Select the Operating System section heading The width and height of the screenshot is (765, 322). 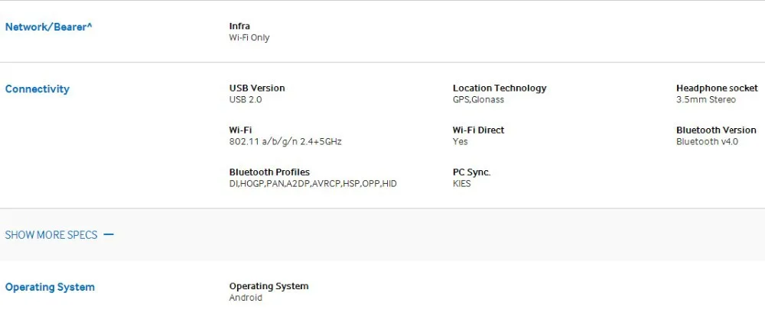tap(50, 287)
